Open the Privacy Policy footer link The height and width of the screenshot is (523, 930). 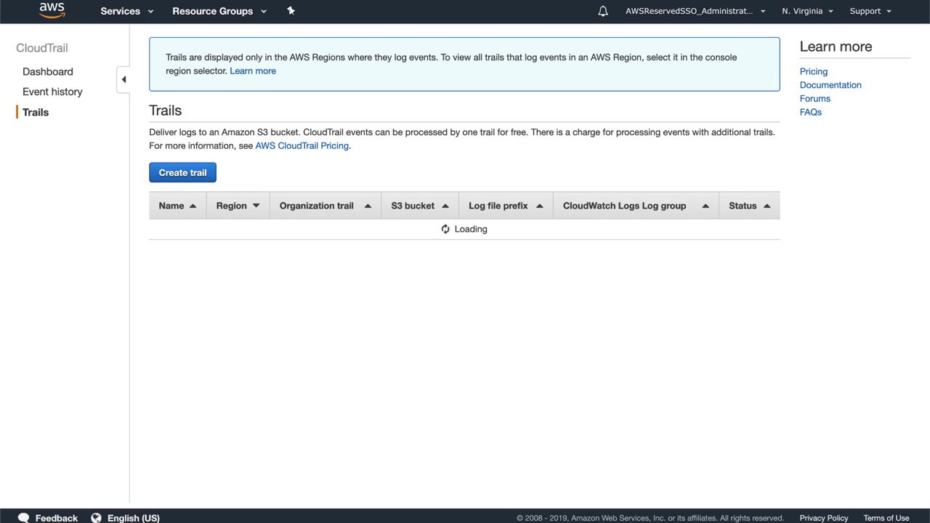coord(824,518)
